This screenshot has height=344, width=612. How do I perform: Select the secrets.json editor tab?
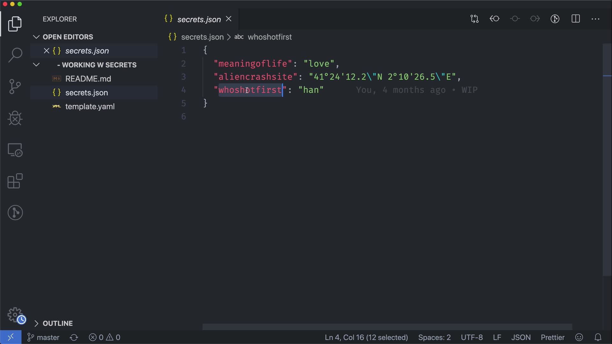coord(199,19)
